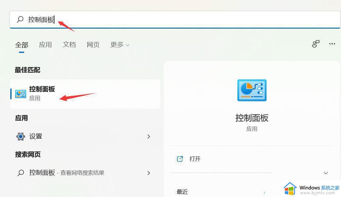Click the web search magnifier icon
This screenshot has width=341, height=197.
pos(21,173)
